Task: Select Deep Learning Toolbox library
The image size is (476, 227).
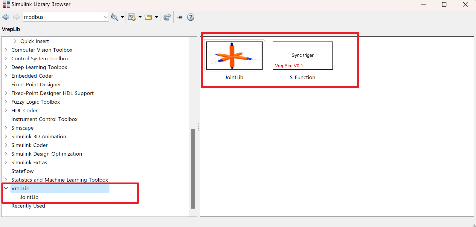Action: point(39,67)
